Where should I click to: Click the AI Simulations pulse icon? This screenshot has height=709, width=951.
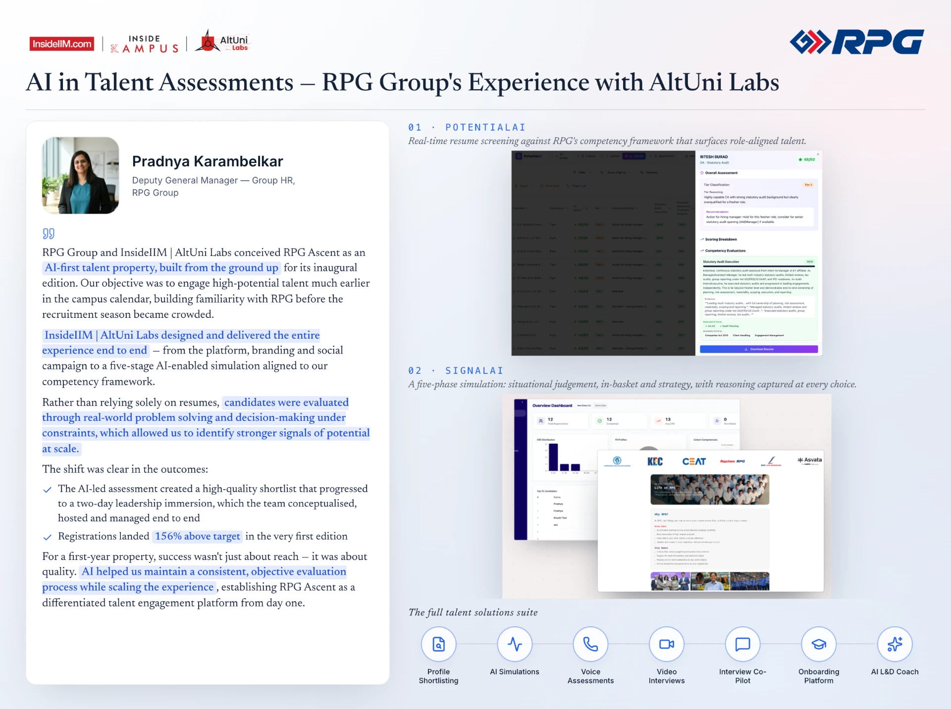(515, 644)
